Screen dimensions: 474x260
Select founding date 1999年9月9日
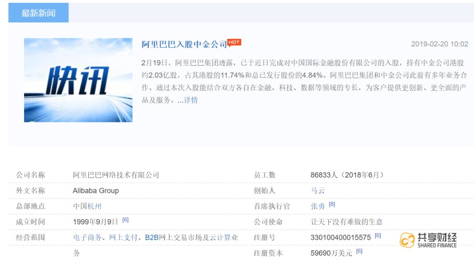click(96, 222)
